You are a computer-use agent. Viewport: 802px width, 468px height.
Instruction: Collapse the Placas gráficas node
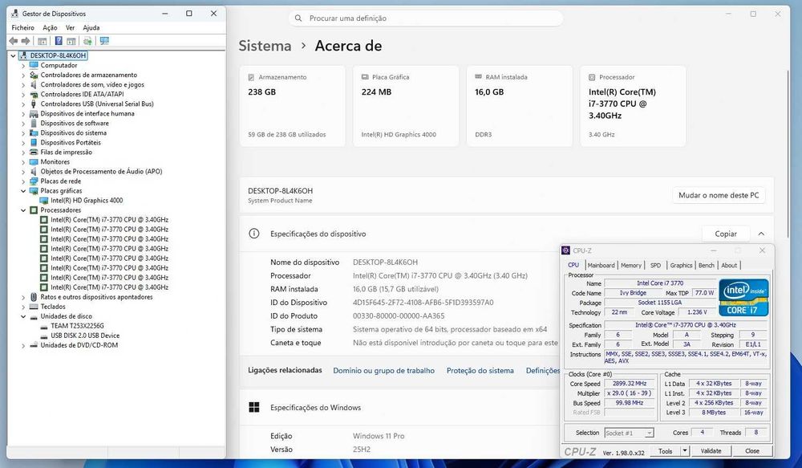point(23,191)
